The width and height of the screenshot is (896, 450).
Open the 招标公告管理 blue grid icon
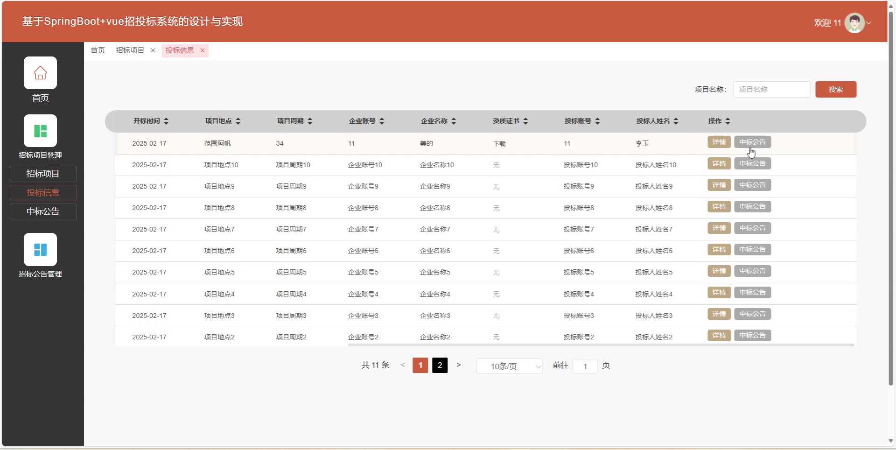[x=40, y=249]
